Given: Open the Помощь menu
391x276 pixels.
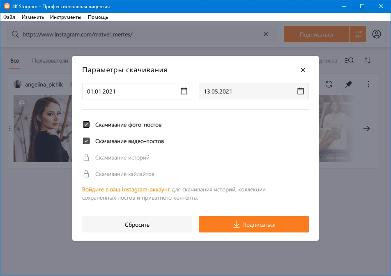Looking at the screenshot, I should (98, 17).
